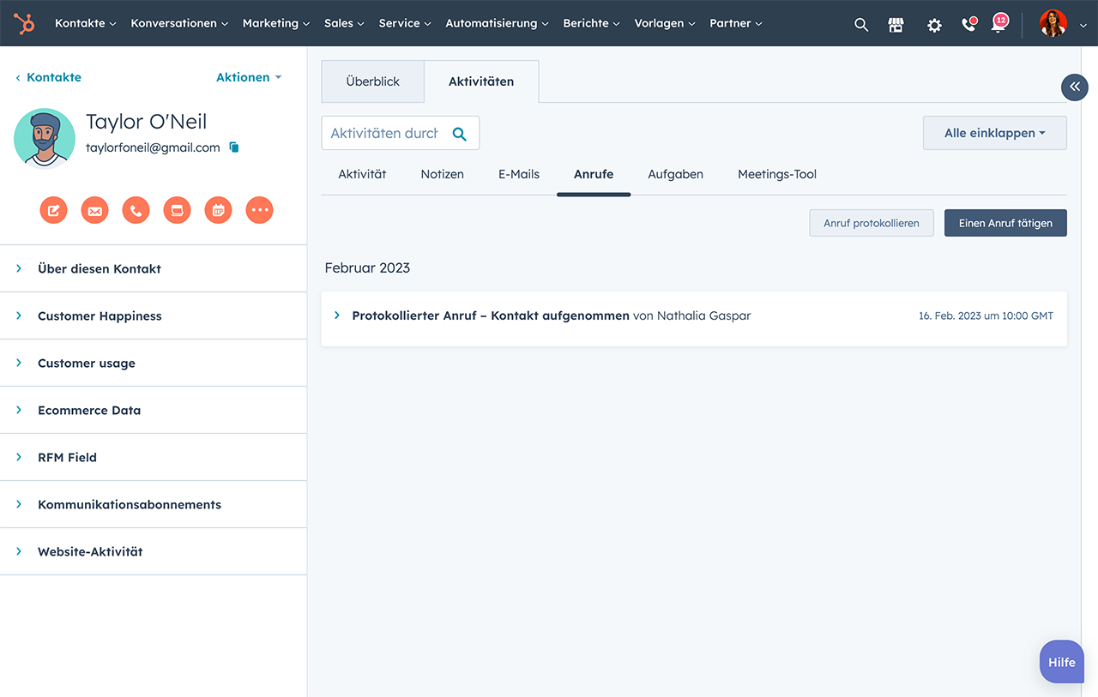Switch to the Überblick tab
This screenshot has height=697, width=1098.
pyautogui.click(x=372, y=81)
